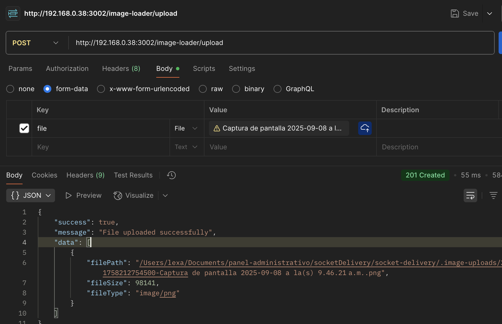Open the response history clock icon

[x=171, y=175]
